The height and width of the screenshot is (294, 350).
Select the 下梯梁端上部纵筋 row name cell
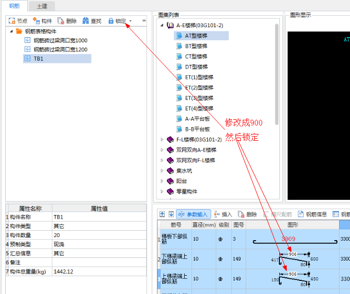(176, 259)
